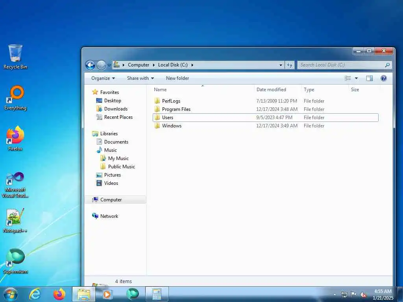Create a New folder
Image resolution: width=403 pixels, height=302 pixels.
pos(177,78)
